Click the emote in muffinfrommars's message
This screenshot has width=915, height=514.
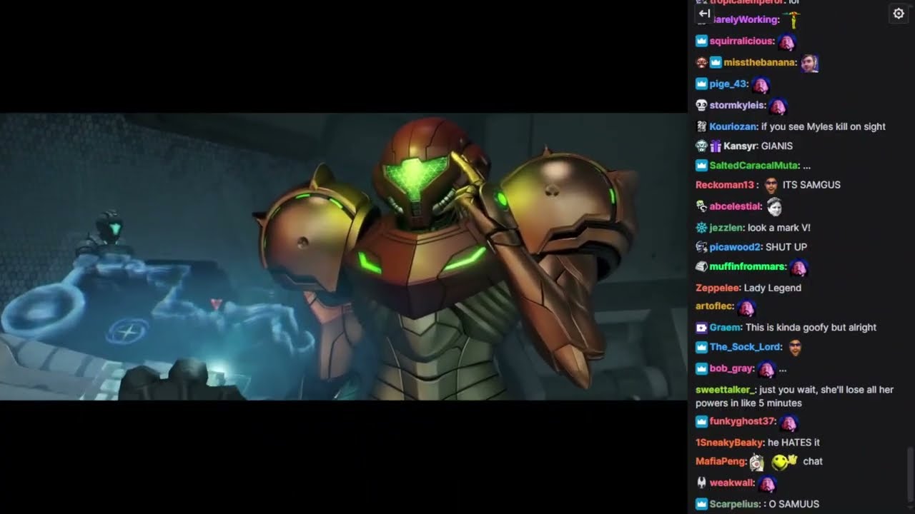coord(799,268)
